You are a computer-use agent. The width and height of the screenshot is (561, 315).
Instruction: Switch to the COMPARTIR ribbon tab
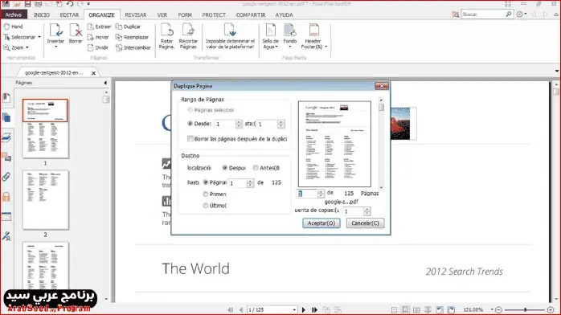251,15
